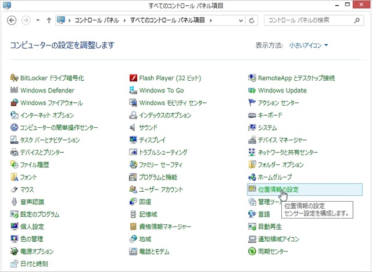The width and height of the screenshot is (372, 272).
Task: Click the デバイス マネージャー link
Action: coord(282,140)
